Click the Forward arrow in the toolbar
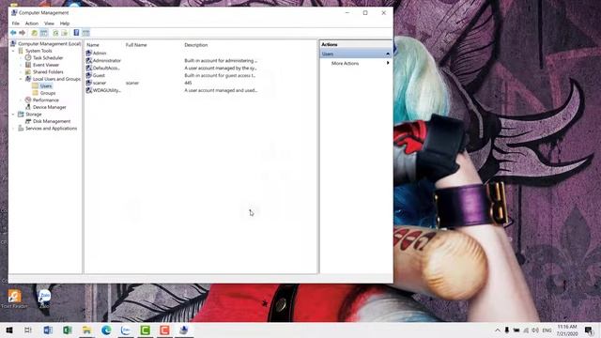Image resolution: width=601 pixels, height=338 pixels. (23, 33)
